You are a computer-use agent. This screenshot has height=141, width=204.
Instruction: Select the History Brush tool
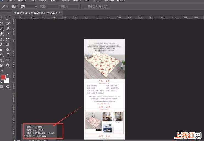[8, 39]
